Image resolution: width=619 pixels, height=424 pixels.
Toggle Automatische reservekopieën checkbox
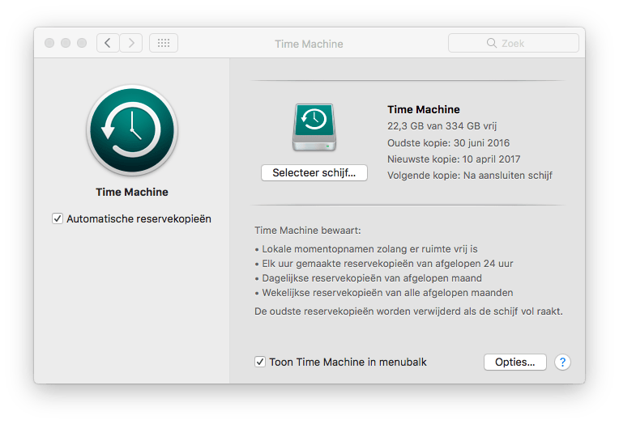(x=58, y=218)
